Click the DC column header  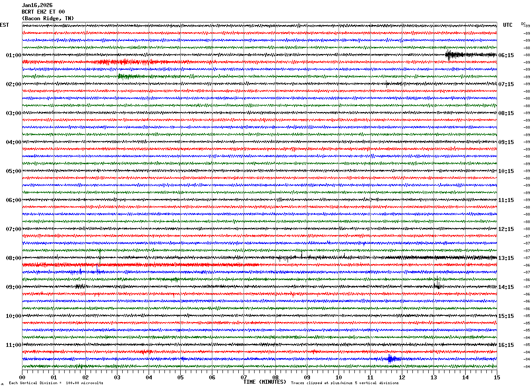pos(523,24)
